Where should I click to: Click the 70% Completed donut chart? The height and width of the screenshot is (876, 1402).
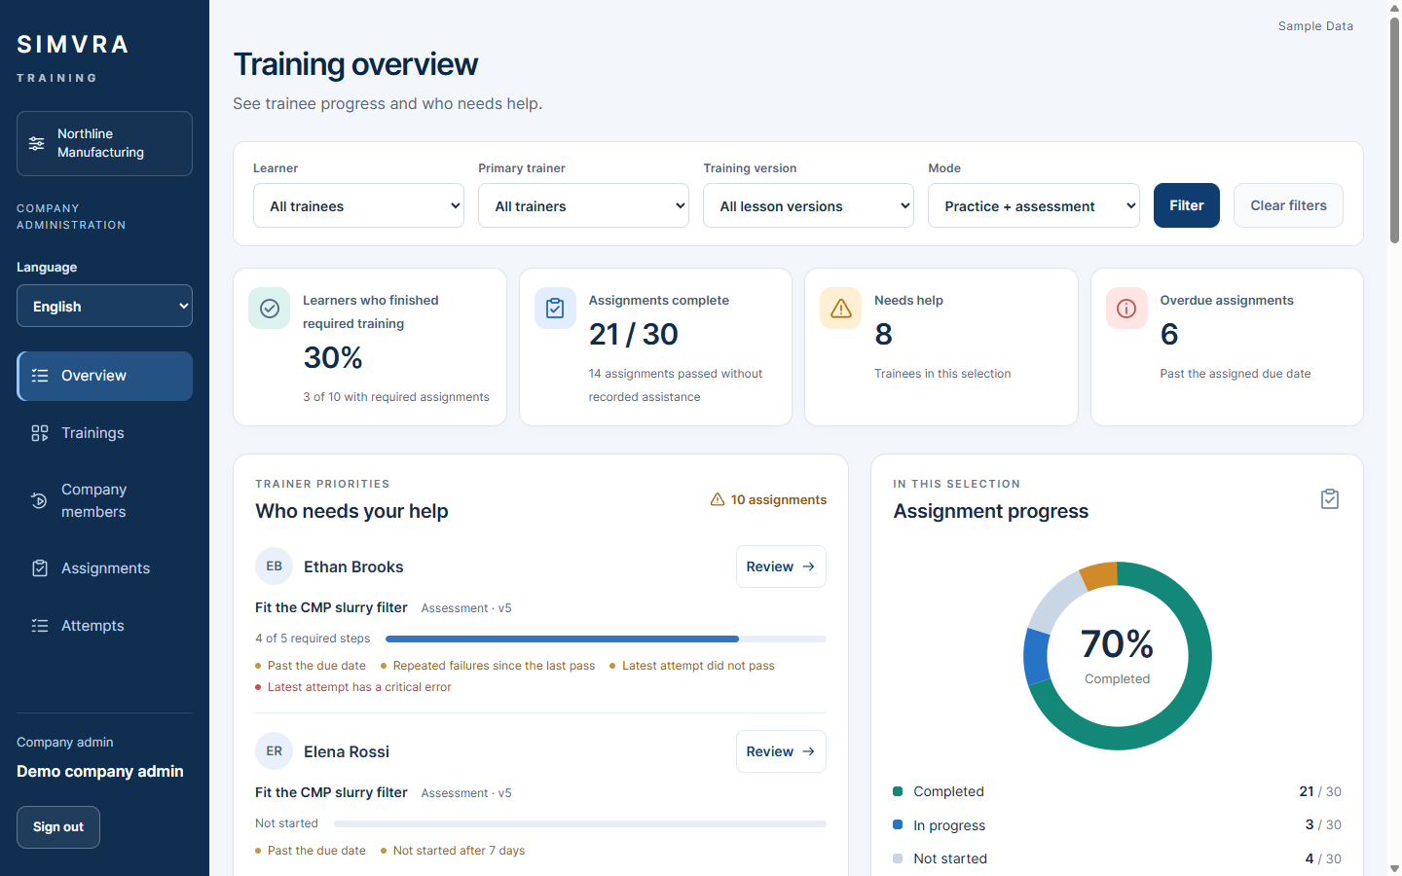(1118, 656)
